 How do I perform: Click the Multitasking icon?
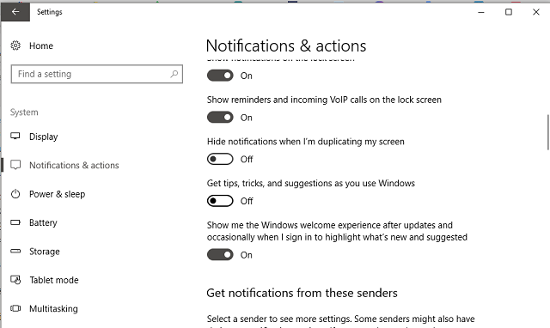click(15, 308)
